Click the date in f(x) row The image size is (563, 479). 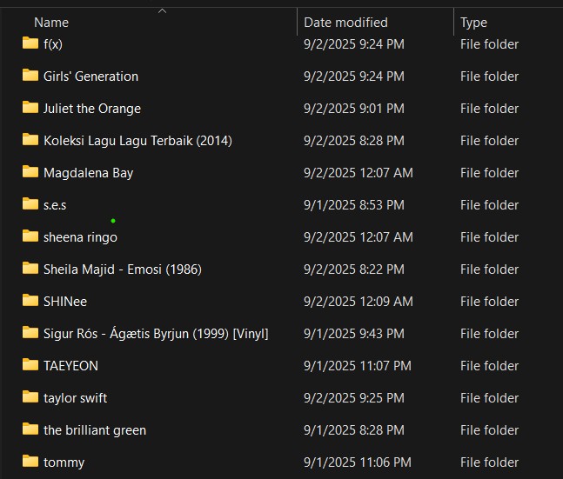[354, 44]
